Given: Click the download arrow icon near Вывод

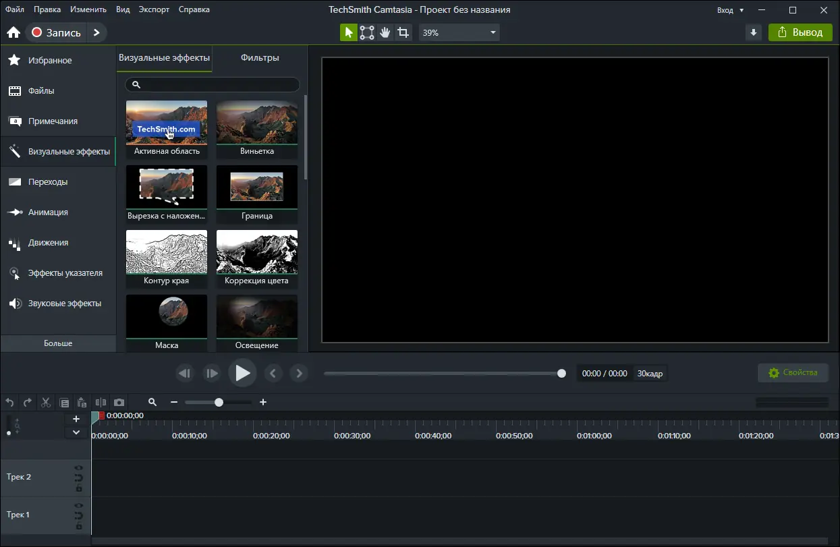Looking at the screenshot, I should click(754, 32).
